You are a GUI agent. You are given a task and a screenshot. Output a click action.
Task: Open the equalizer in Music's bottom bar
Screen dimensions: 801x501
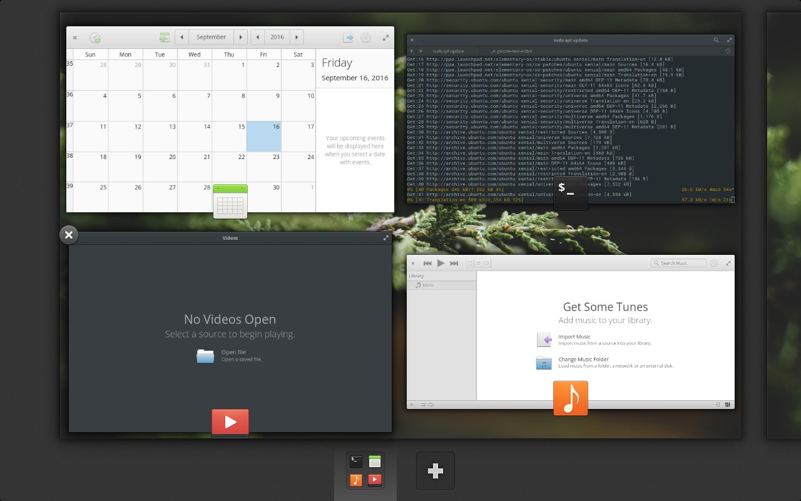click(727, 405)
